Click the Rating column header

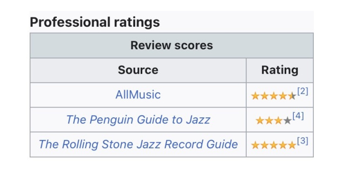(280, 70)
